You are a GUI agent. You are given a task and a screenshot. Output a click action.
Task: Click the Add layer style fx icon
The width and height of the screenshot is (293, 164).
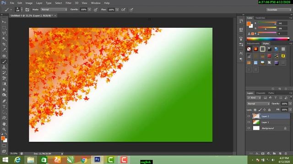tap(257, 154)
